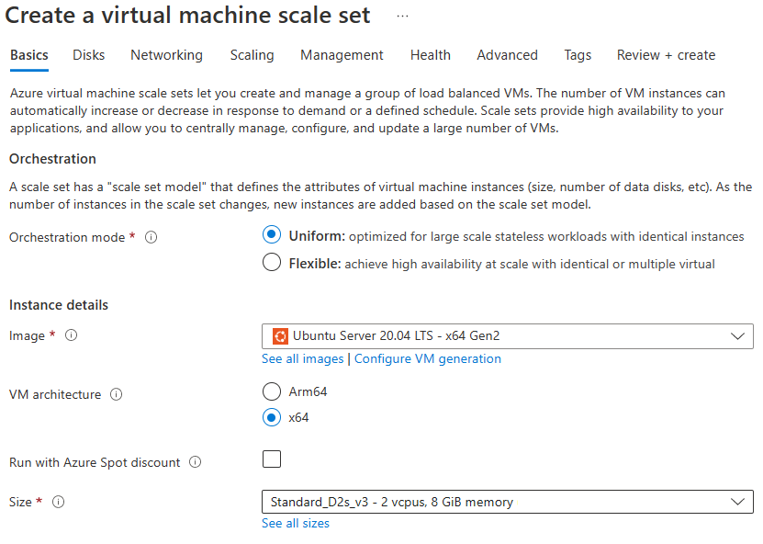The height and width of the screenshot is (544, 763).
Task: Click the See all images link
Action: coord(302,358)
